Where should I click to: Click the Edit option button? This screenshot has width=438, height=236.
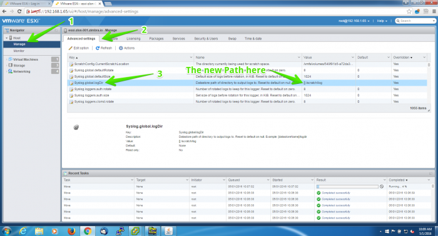79,48
